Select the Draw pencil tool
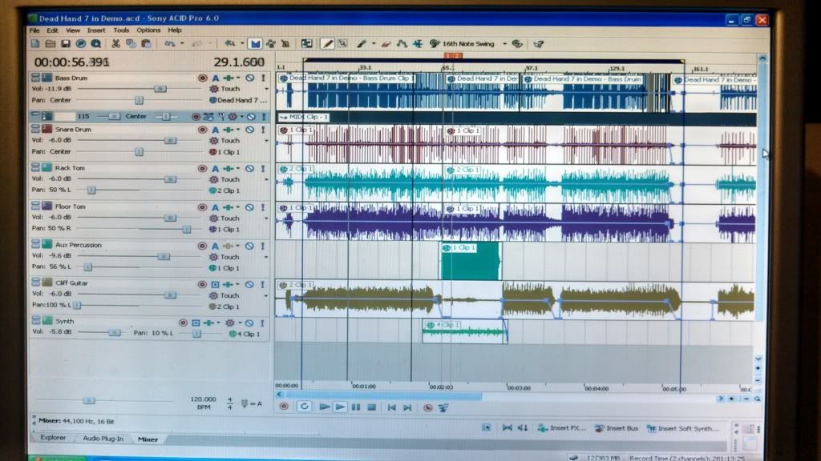Image resolution: width=821 pixels, height=461 pixels. [327, 44]
